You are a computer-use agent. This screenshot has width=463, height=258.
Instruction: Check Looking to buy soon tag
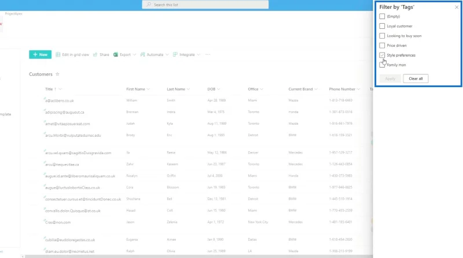[x=382, y=36]
